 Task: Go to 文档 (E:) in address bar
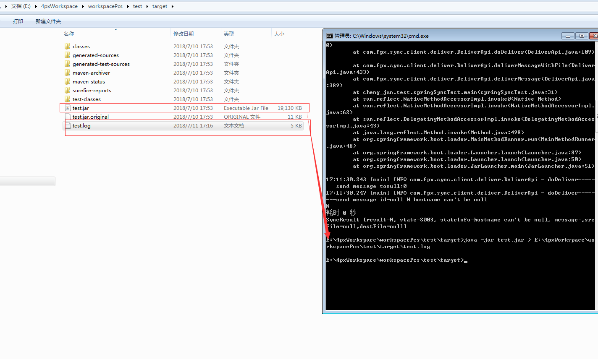[21, 6]
